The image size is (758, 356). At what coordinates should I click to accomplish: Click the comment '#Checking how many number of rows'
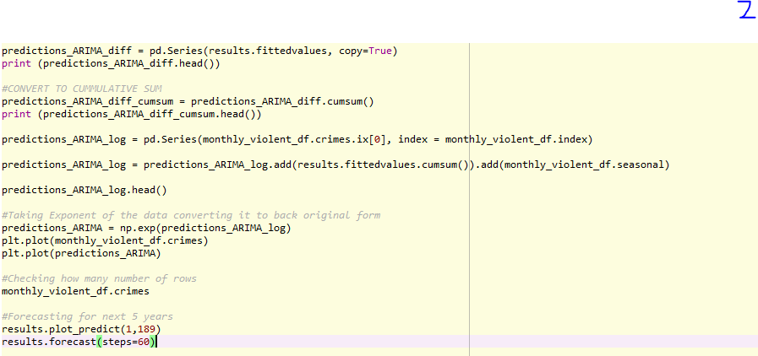[x=99, y=278]
